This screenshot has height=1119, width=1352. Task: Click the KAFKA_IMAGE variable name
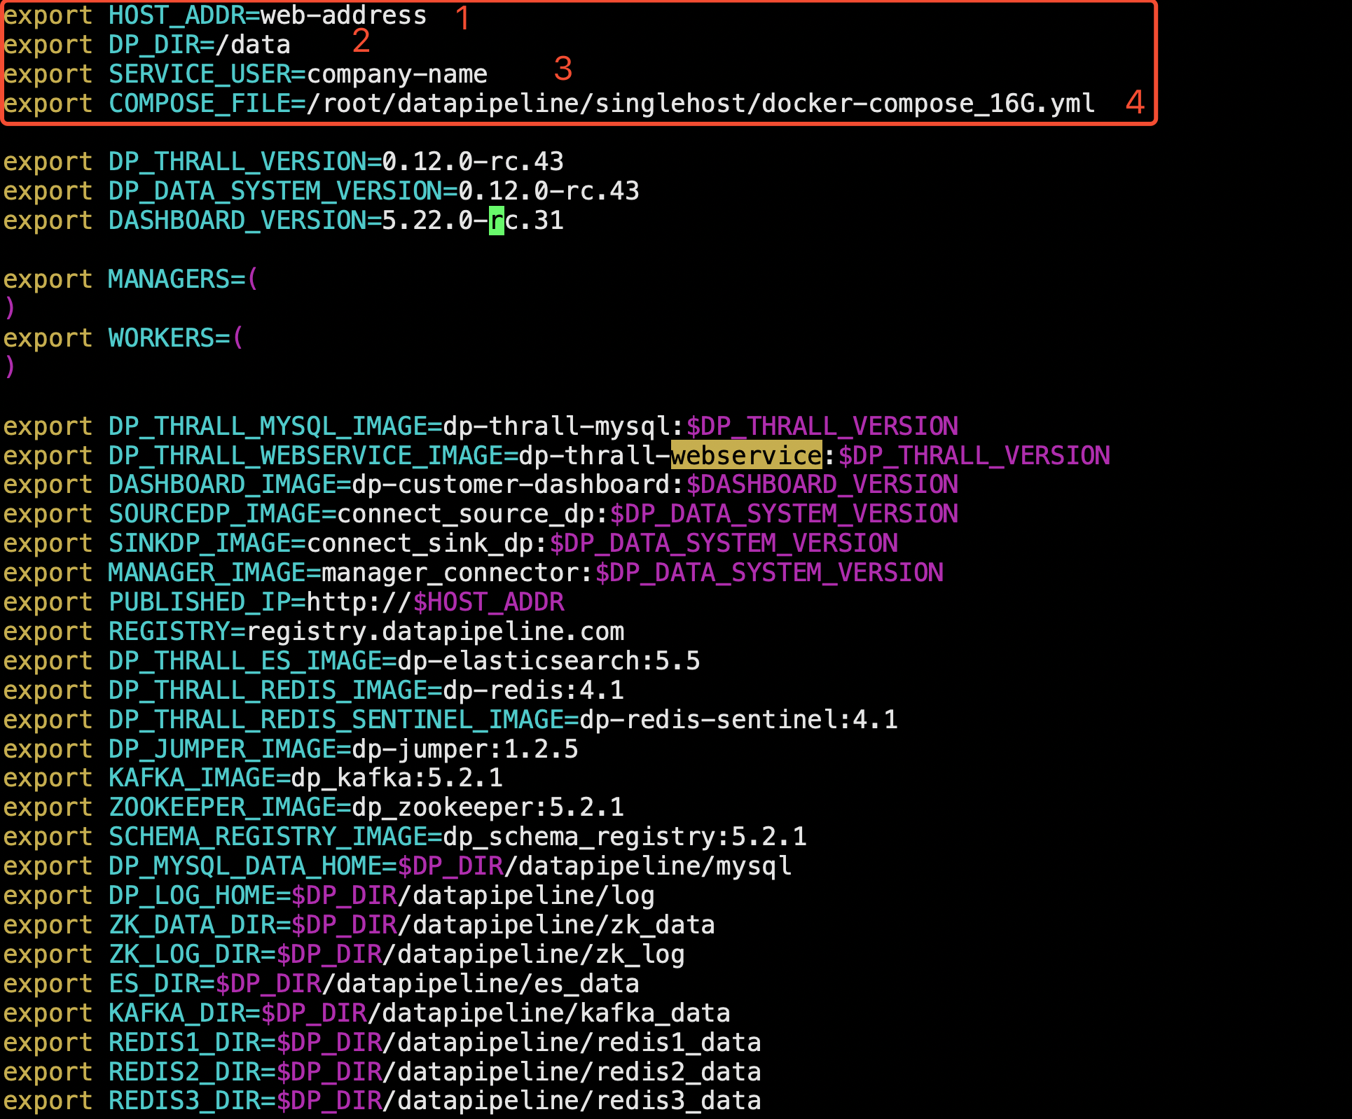click(191, 778)
